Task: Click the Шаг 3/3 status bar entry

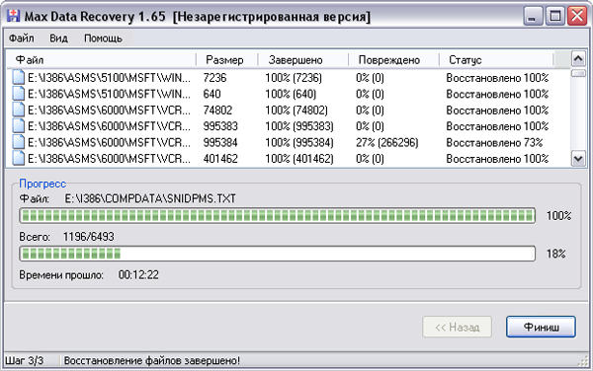Action: [x=24, y=360]
